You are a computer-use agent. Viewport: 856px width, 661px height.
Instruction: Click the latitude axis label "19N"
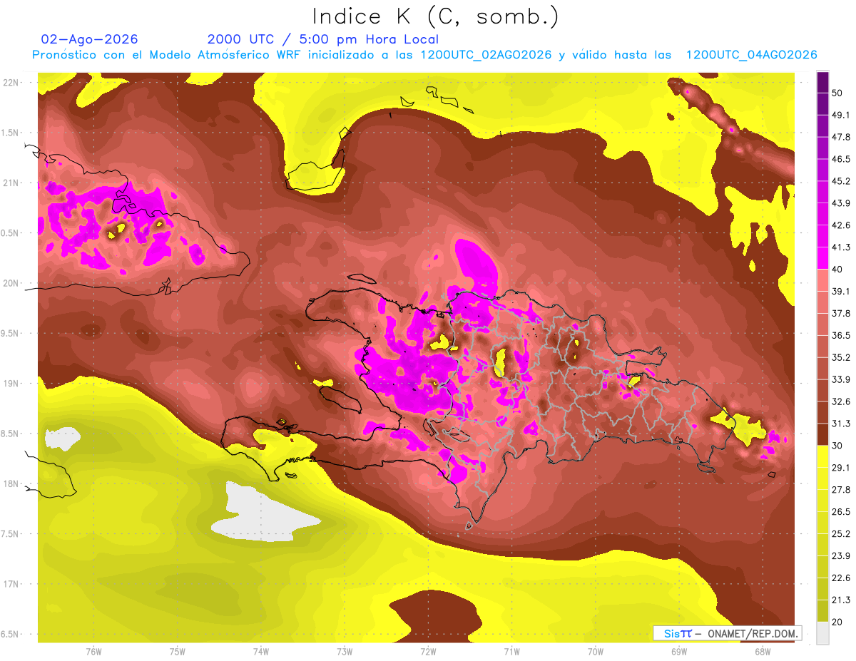(11, 384)
